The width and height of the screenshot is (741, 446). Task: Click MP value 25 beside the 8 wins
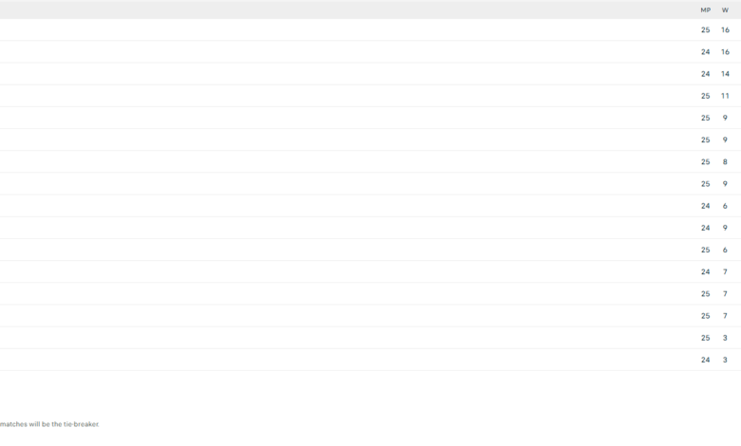tap(705, 162)
